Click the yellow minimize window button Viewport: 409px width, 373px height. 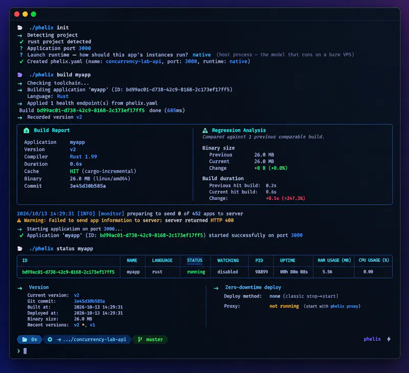(25, 14)
